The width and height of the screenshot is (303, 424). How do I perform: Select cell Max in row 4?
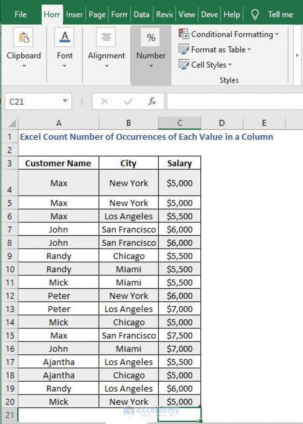click(x=59, y=183)
